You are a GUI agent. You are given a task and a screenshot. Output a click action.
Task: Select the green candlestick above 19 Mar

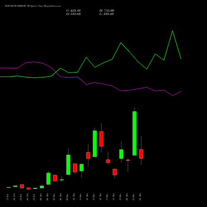(x=121, y=154)
